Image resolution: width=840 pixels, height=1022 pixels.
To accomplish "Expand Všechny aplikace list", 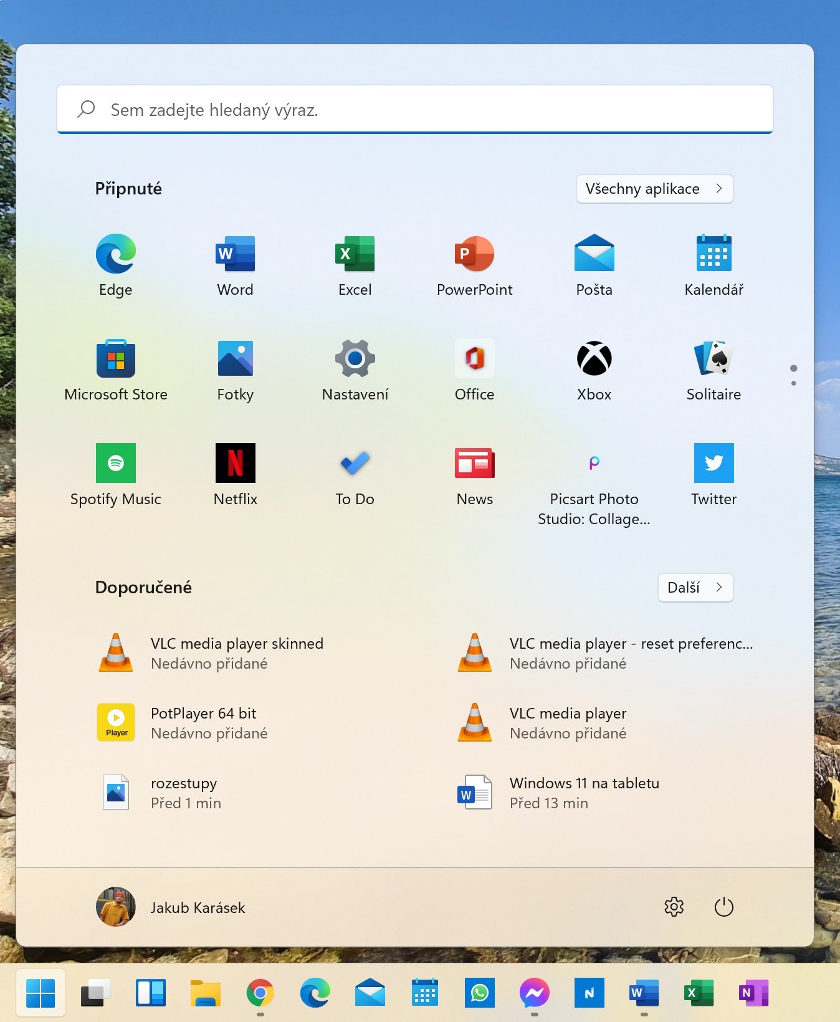I will 655,189.
